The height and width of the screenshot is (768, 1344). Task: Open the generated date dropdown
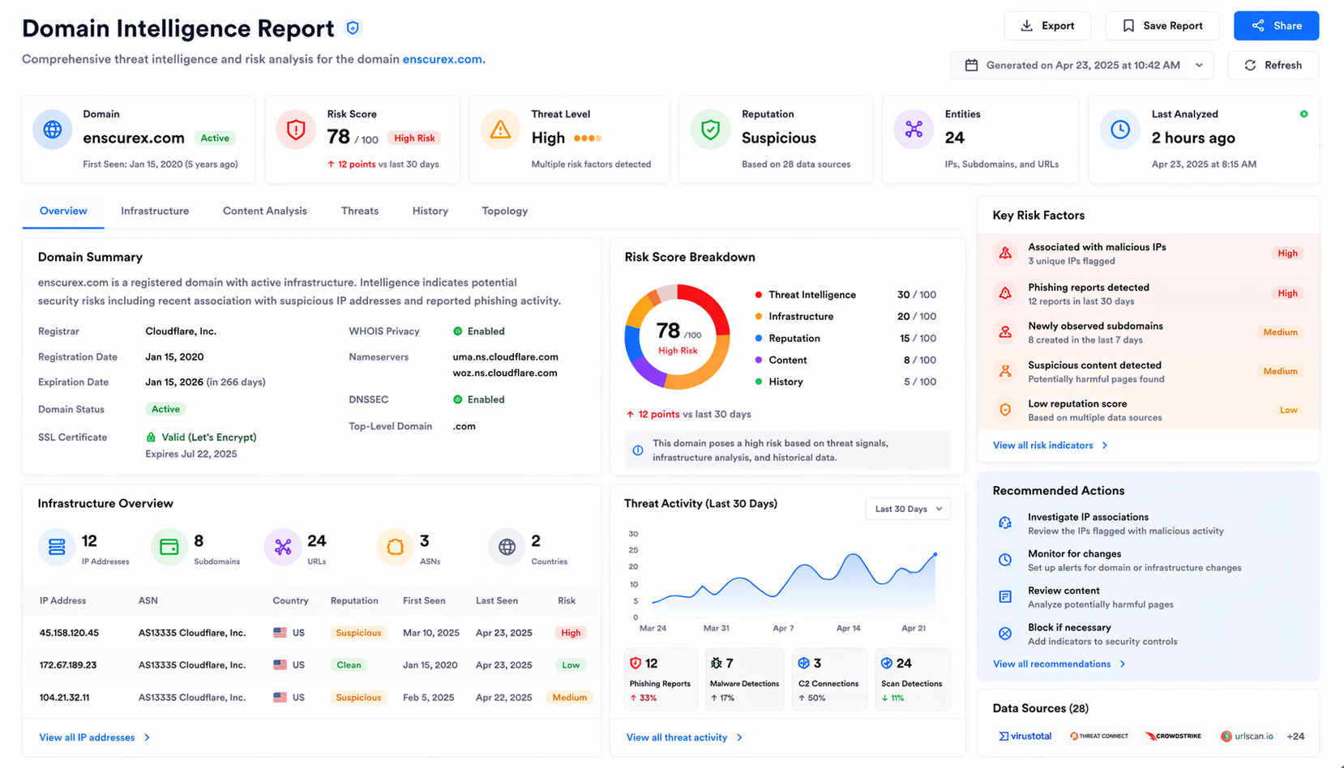tap(1200, 65)
